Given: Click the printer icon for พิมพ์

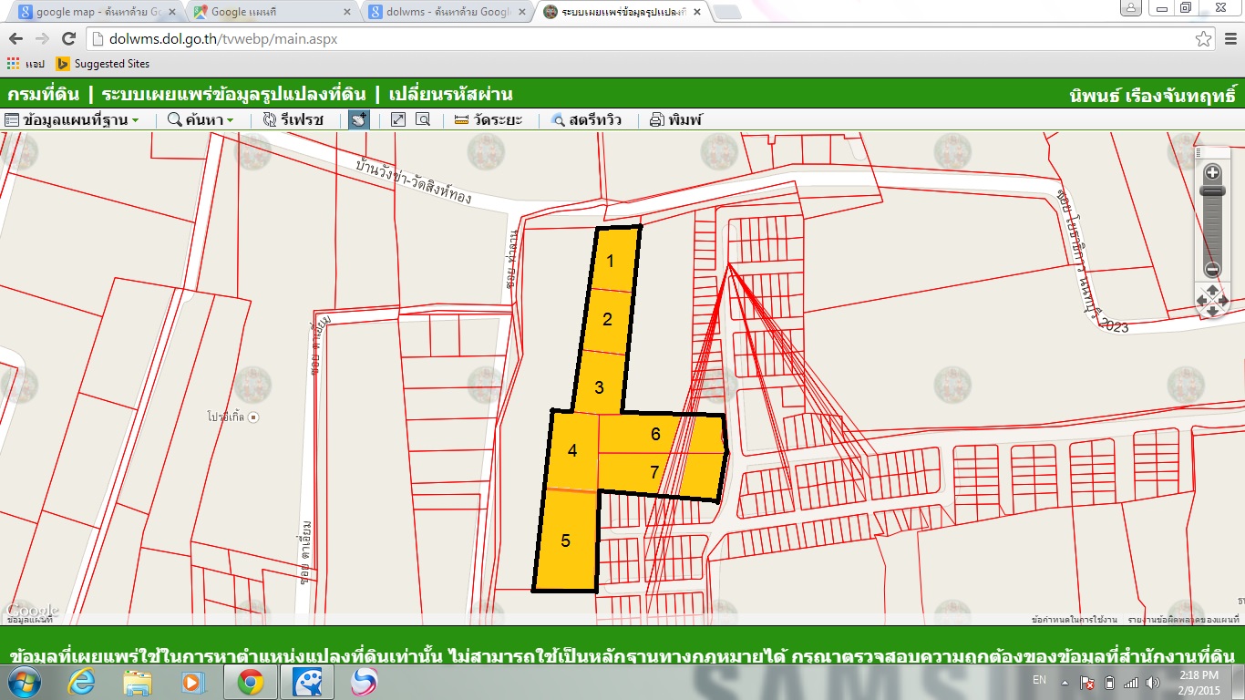Looking at the screenshot, I should point(656,120).
